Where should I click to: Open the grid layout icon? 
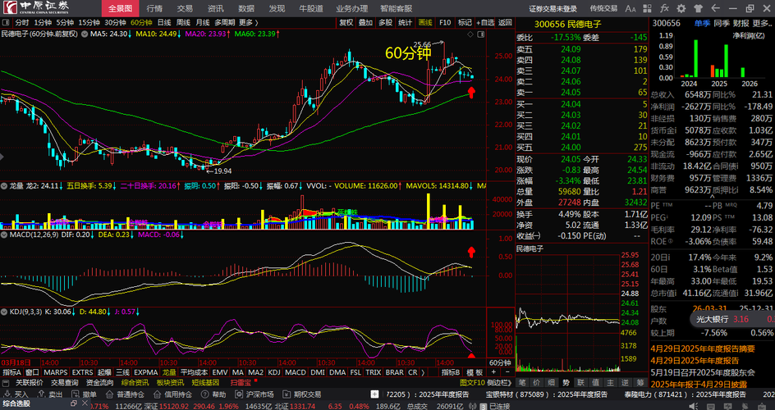pyautogui.click(x=648, y=8)
